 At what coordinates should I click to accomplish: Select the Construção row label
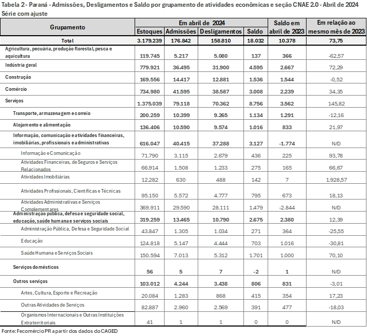pyautogui.click(x=18, y=77)
